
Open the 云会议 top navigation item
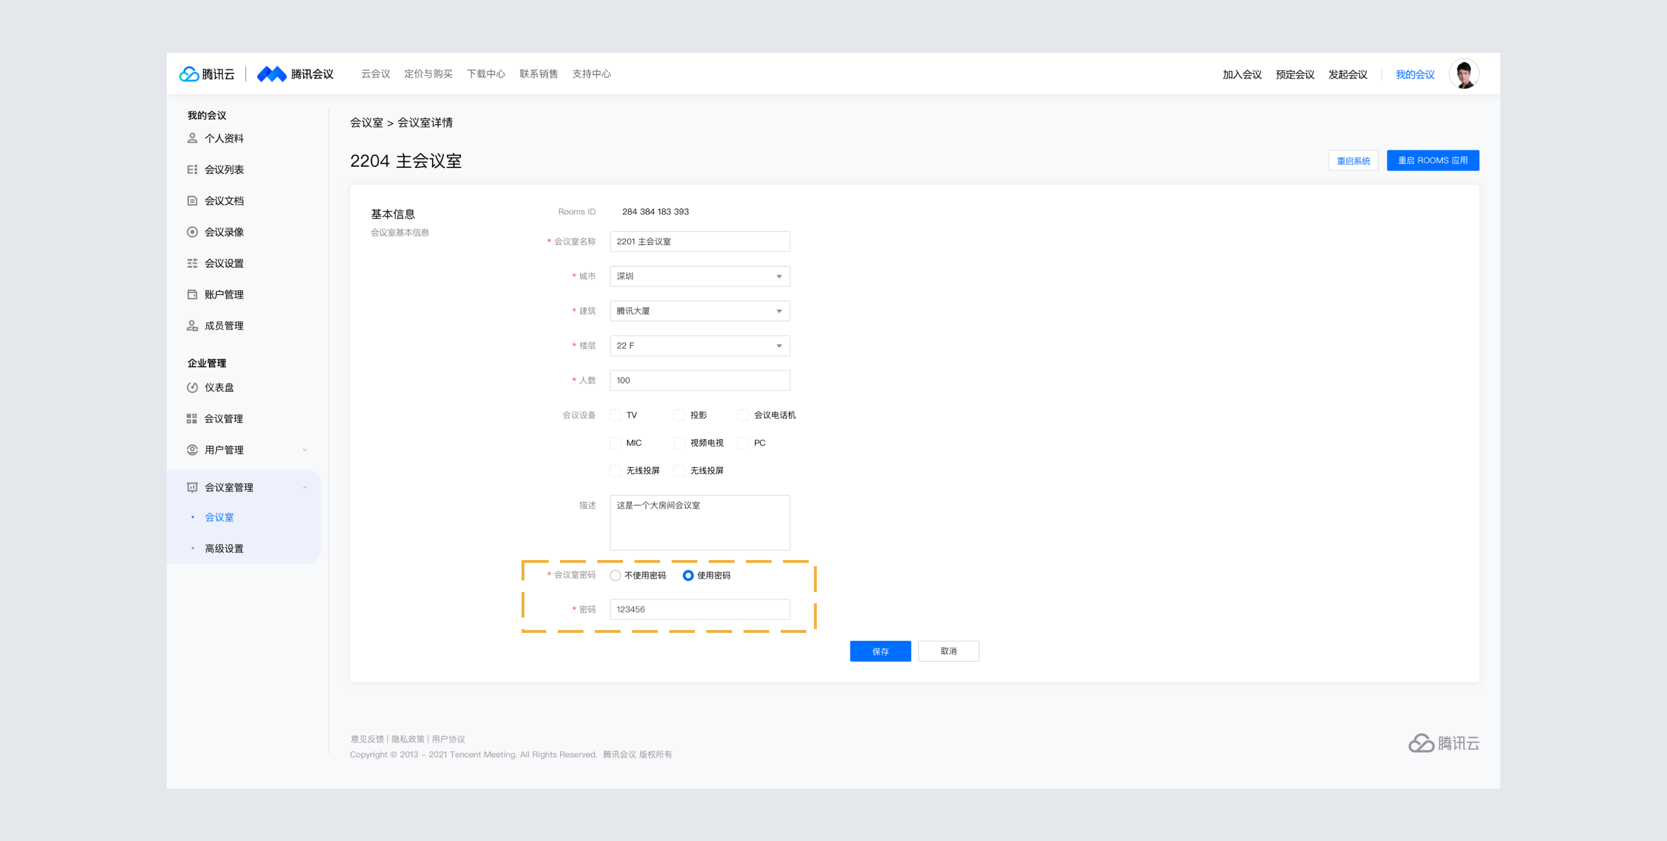coord(375,74)
